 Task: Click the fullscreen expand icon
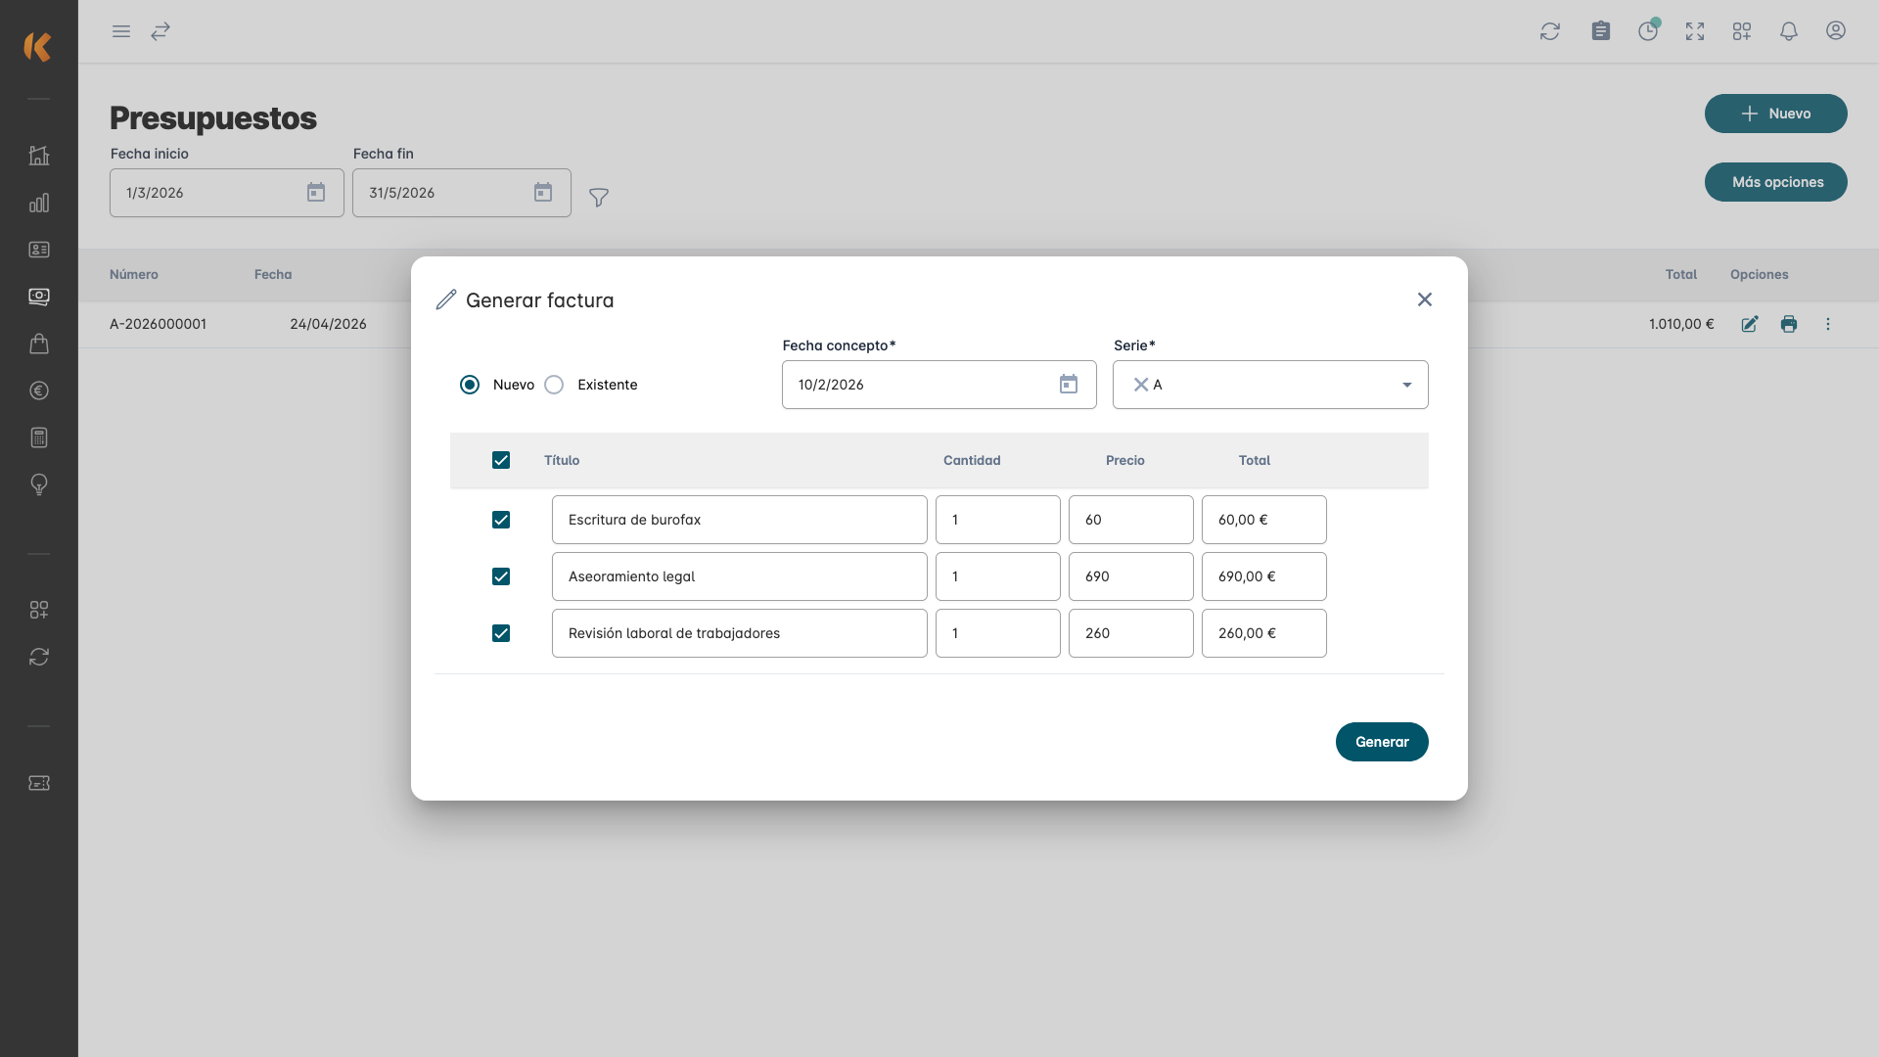1695,31
